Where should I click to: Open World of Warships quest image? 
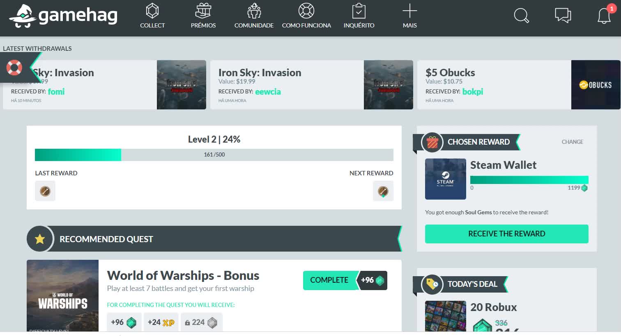pos(63,295)
